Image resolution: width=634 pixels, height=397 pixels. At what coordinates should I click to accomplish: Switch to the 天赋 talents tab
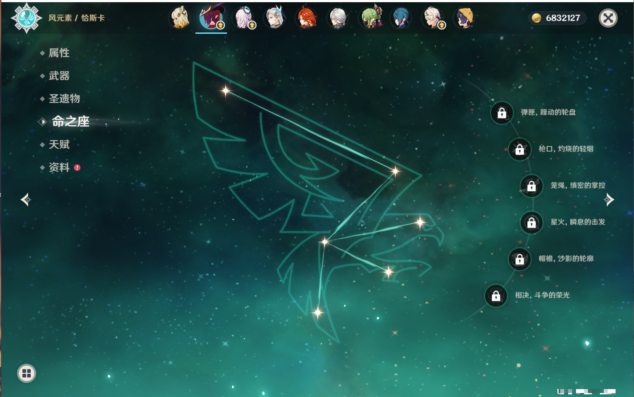(59, 144)
